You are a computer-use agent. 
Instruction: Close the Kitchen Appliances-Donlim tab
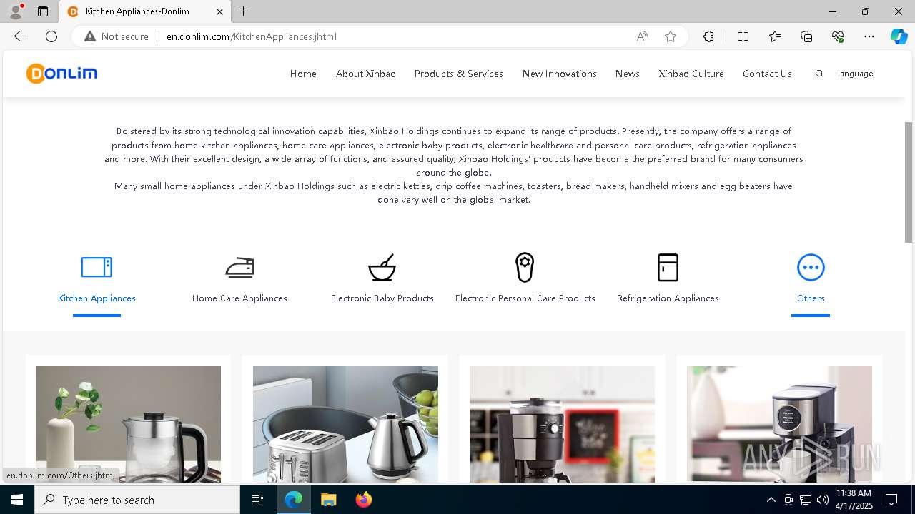point(220,11)
